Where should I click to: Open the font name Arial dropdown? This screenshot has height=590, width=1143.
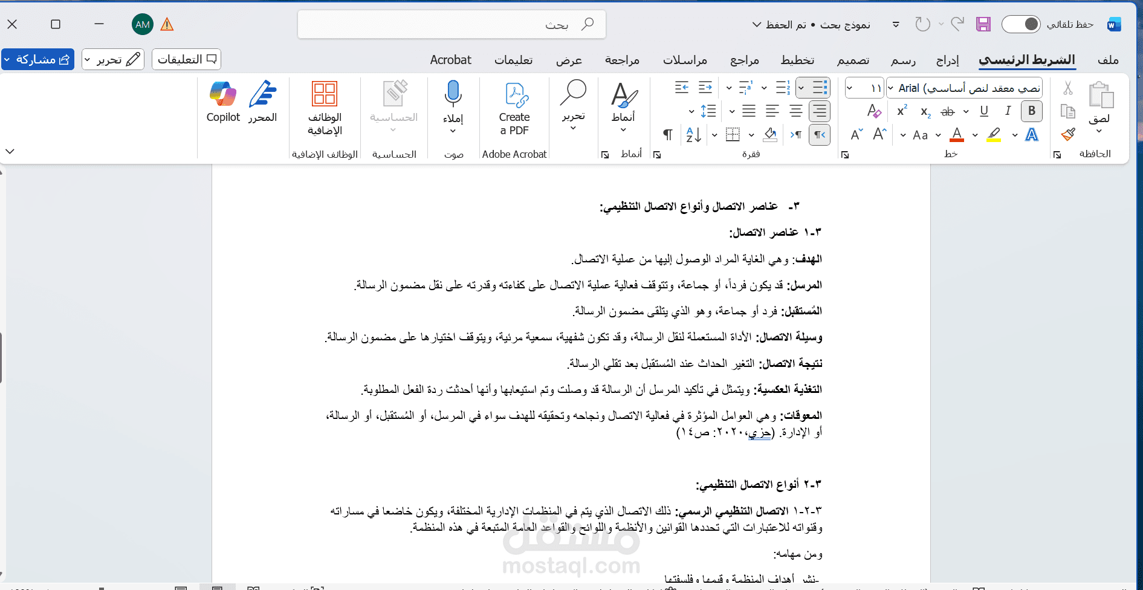(890, 88)
